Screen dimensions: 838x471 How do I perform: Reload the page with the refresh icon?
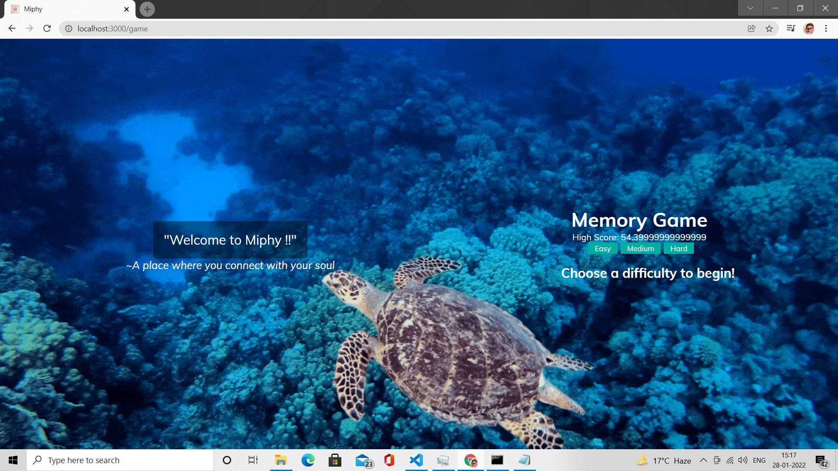pyautogui.click(x=47, y=28)
